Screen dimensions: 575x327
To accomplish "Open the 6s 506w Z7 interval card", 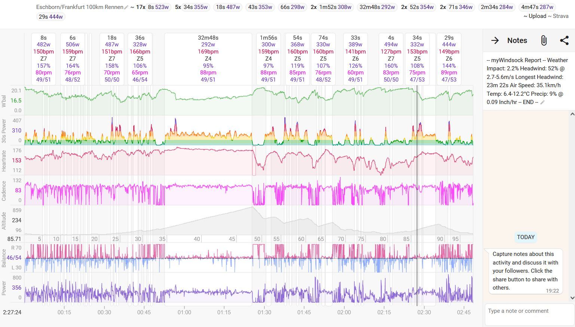I will tap(73, 59).
